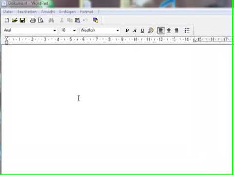Screen dimensions: 234x175
Task: Open the Format menu
Action: point(86,12)
